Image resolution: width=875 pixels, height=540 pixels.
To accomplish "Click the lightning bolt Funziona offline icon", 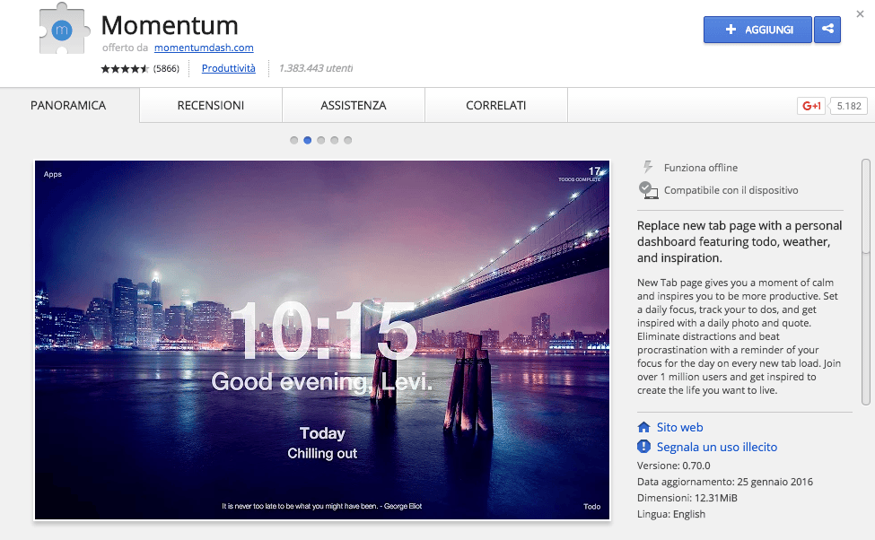I will [x=648, y=167].
